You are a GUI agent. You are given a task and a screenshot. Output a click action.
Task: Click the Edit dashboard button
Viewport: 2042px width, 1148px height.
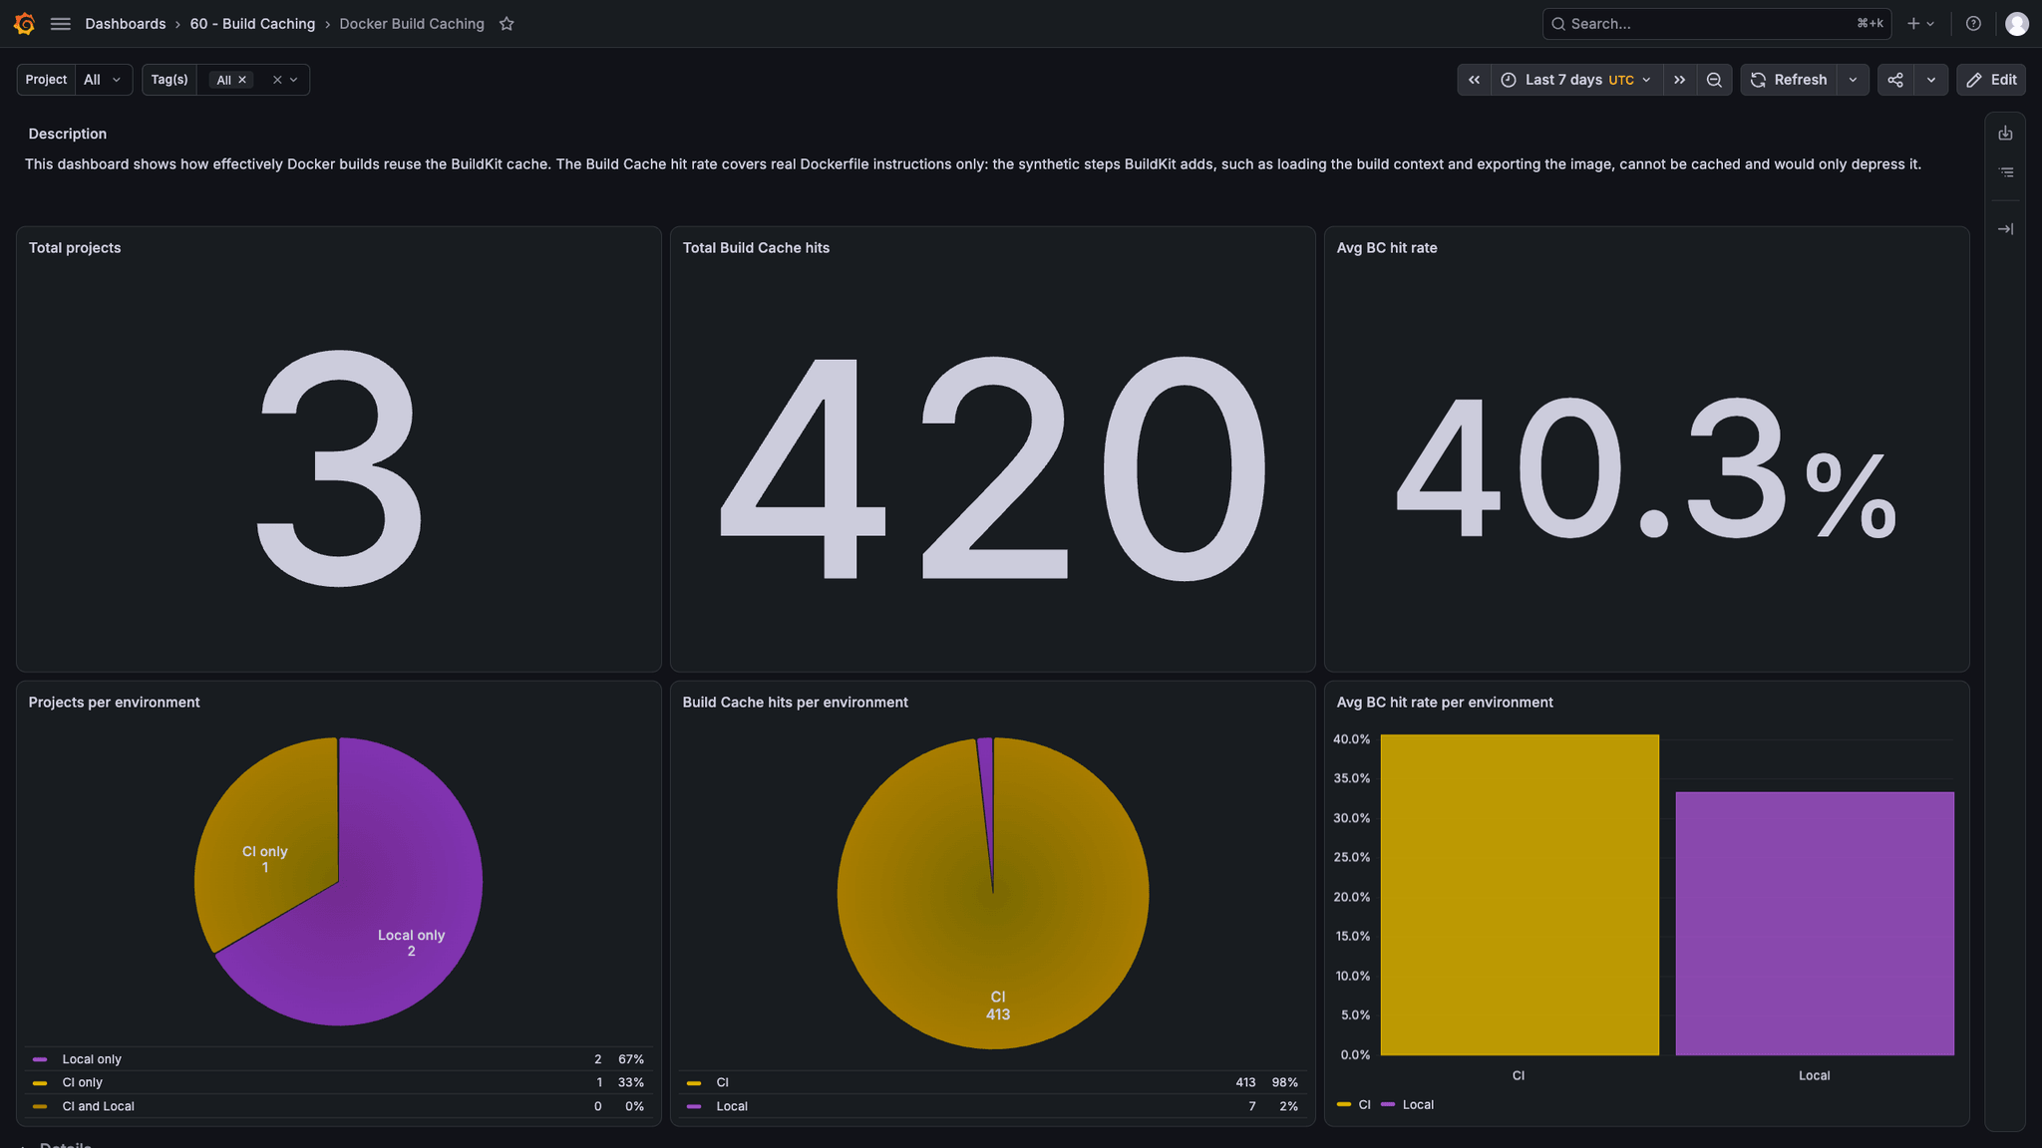pyautogui.click(x=1991, y=80)
